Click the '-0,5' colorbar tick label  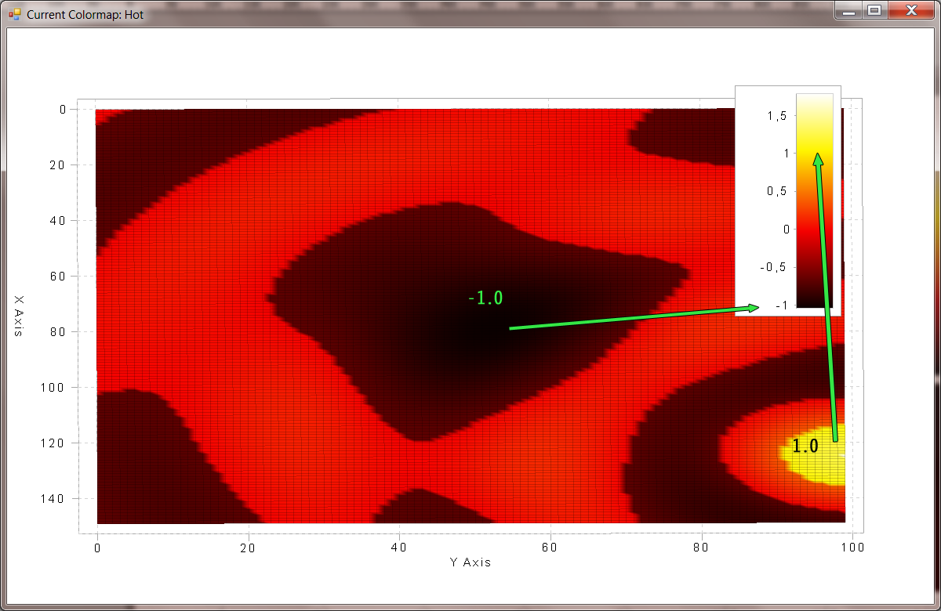(773, 267)
